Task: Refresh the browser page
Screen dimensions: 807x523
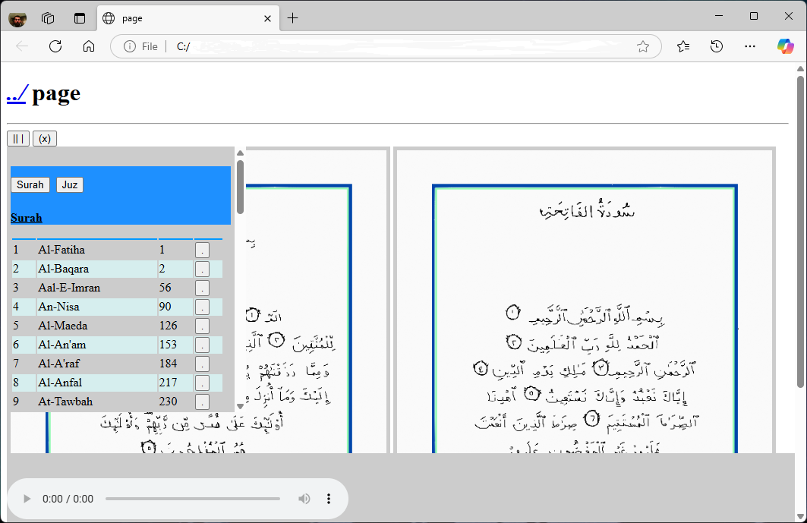Action: point(55,46)
